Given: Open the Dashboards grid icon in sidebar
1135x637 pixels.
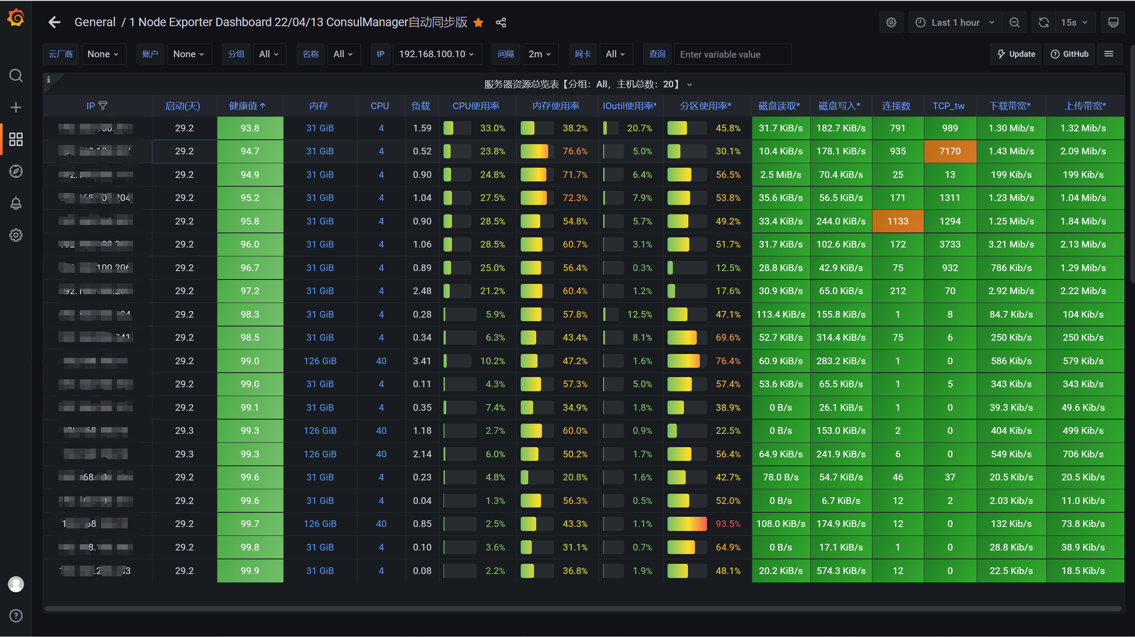Looking at the screenshot, I should 16,139.
